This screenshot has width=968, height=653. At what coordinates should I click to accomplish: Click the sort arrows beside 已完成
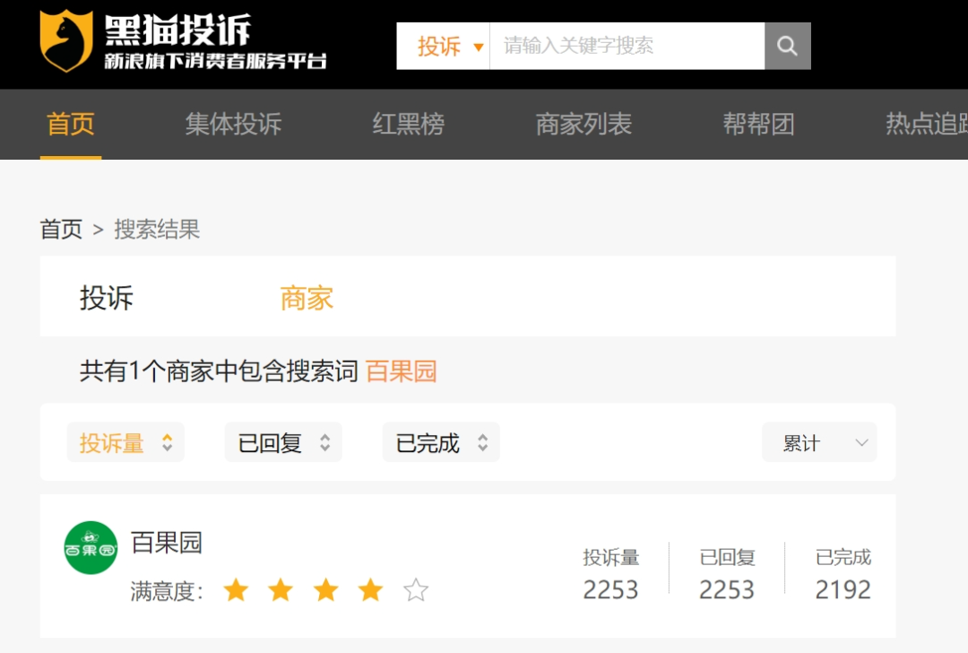point(482,443)
